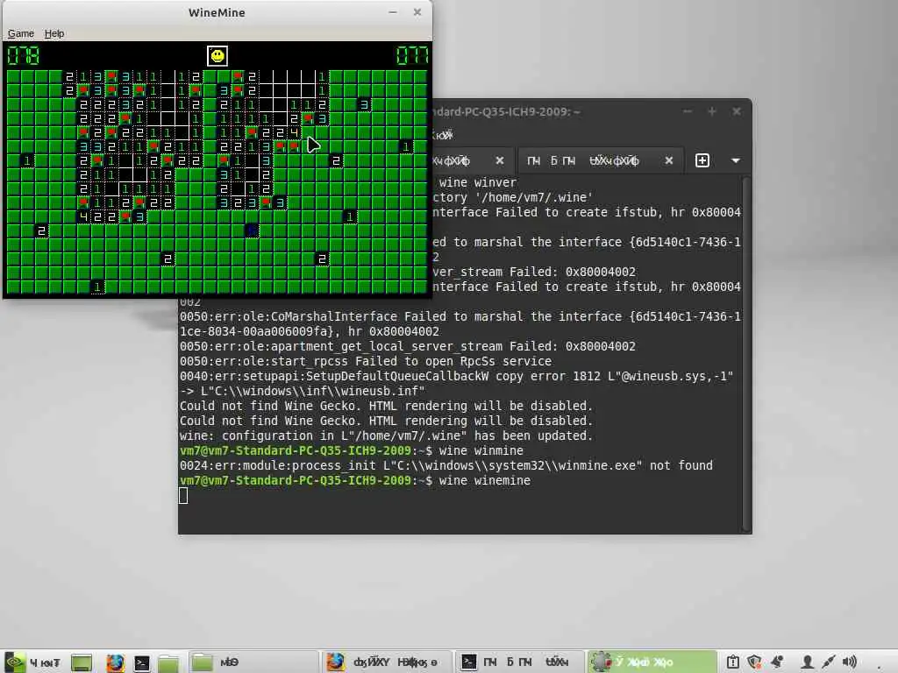Click the clipboard-style tray icon left of the shield

[x=732, y=662]
